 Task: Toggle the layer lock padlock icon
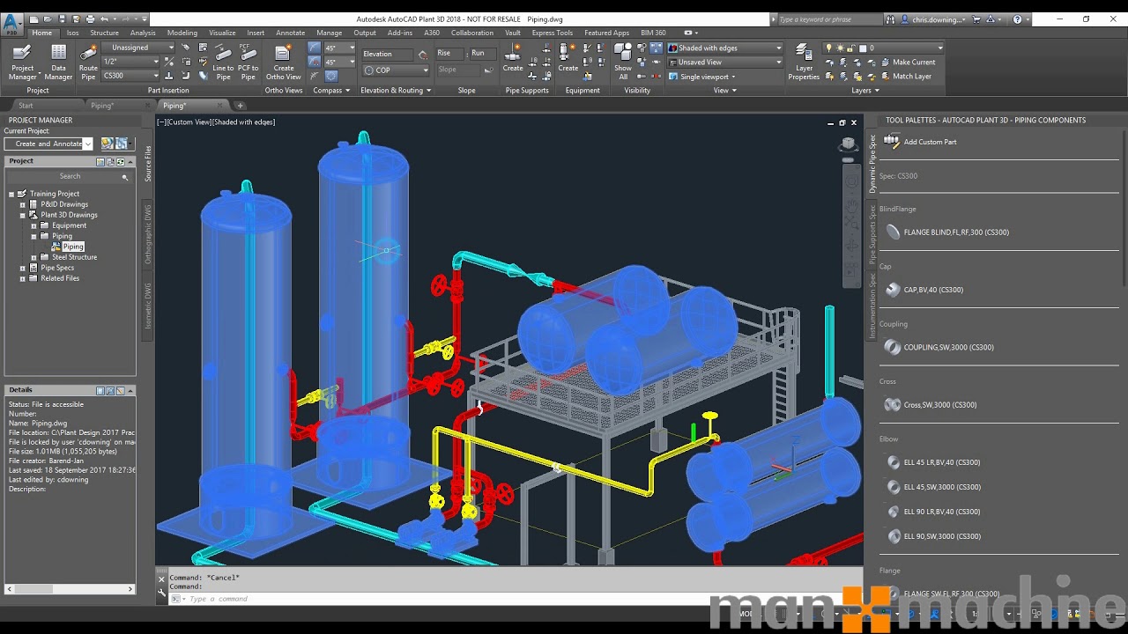tap(850, 48)
